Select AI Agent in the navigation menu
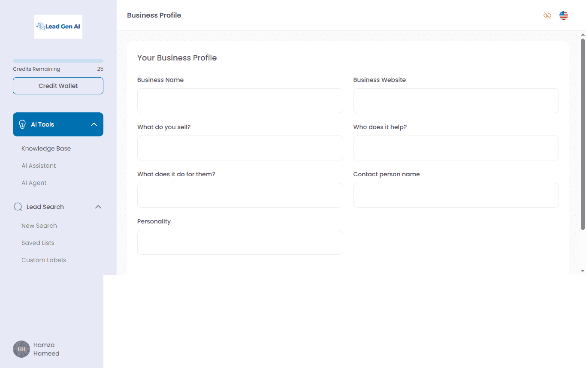586x368 pixels. point(34,182)
